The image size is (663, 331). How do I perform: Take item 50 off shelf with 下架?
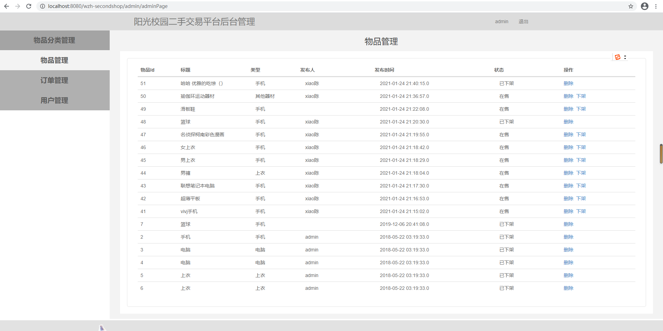pos(581,96)
